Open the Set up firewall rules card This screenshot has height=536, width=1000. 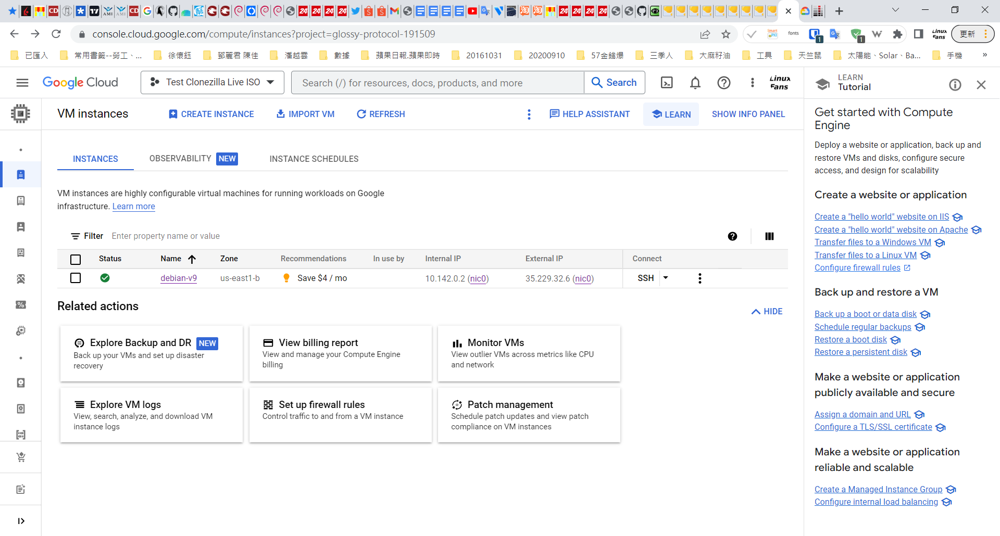[341, 415]
